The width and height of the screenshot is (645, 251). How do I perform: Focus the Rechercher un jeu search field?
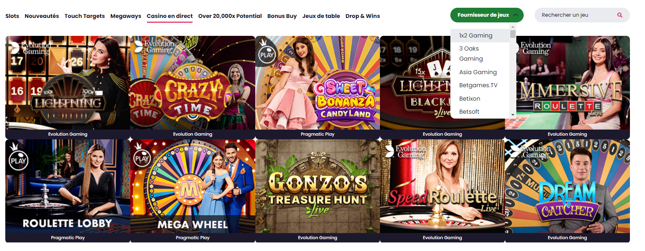point(582,15)
